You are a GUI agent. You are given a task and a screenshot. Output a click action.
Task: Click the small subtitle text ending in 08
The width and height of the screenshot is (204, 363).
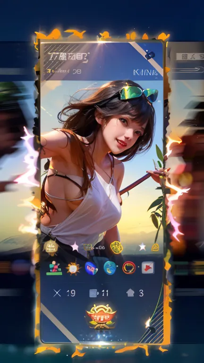click(64, 71)
